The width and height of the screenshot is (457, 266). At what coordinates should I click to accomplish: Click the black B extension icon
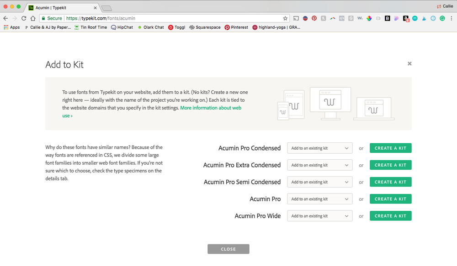(388, 18)
